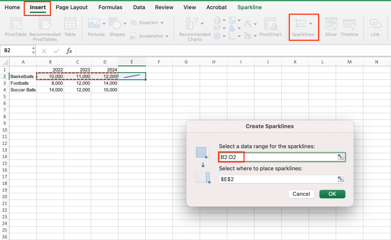
Task: Open Recommended PivotTables
Action: point(45,29)
